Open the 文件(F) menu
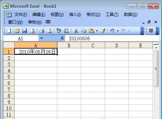This screenshot has width=162, height=119. pyautogui.click(x=21, y=15)
